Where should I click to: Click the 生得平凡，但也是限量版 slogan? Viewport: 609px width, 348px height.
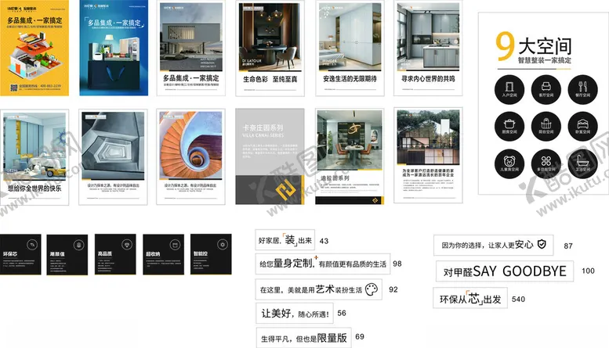(304, 338)
